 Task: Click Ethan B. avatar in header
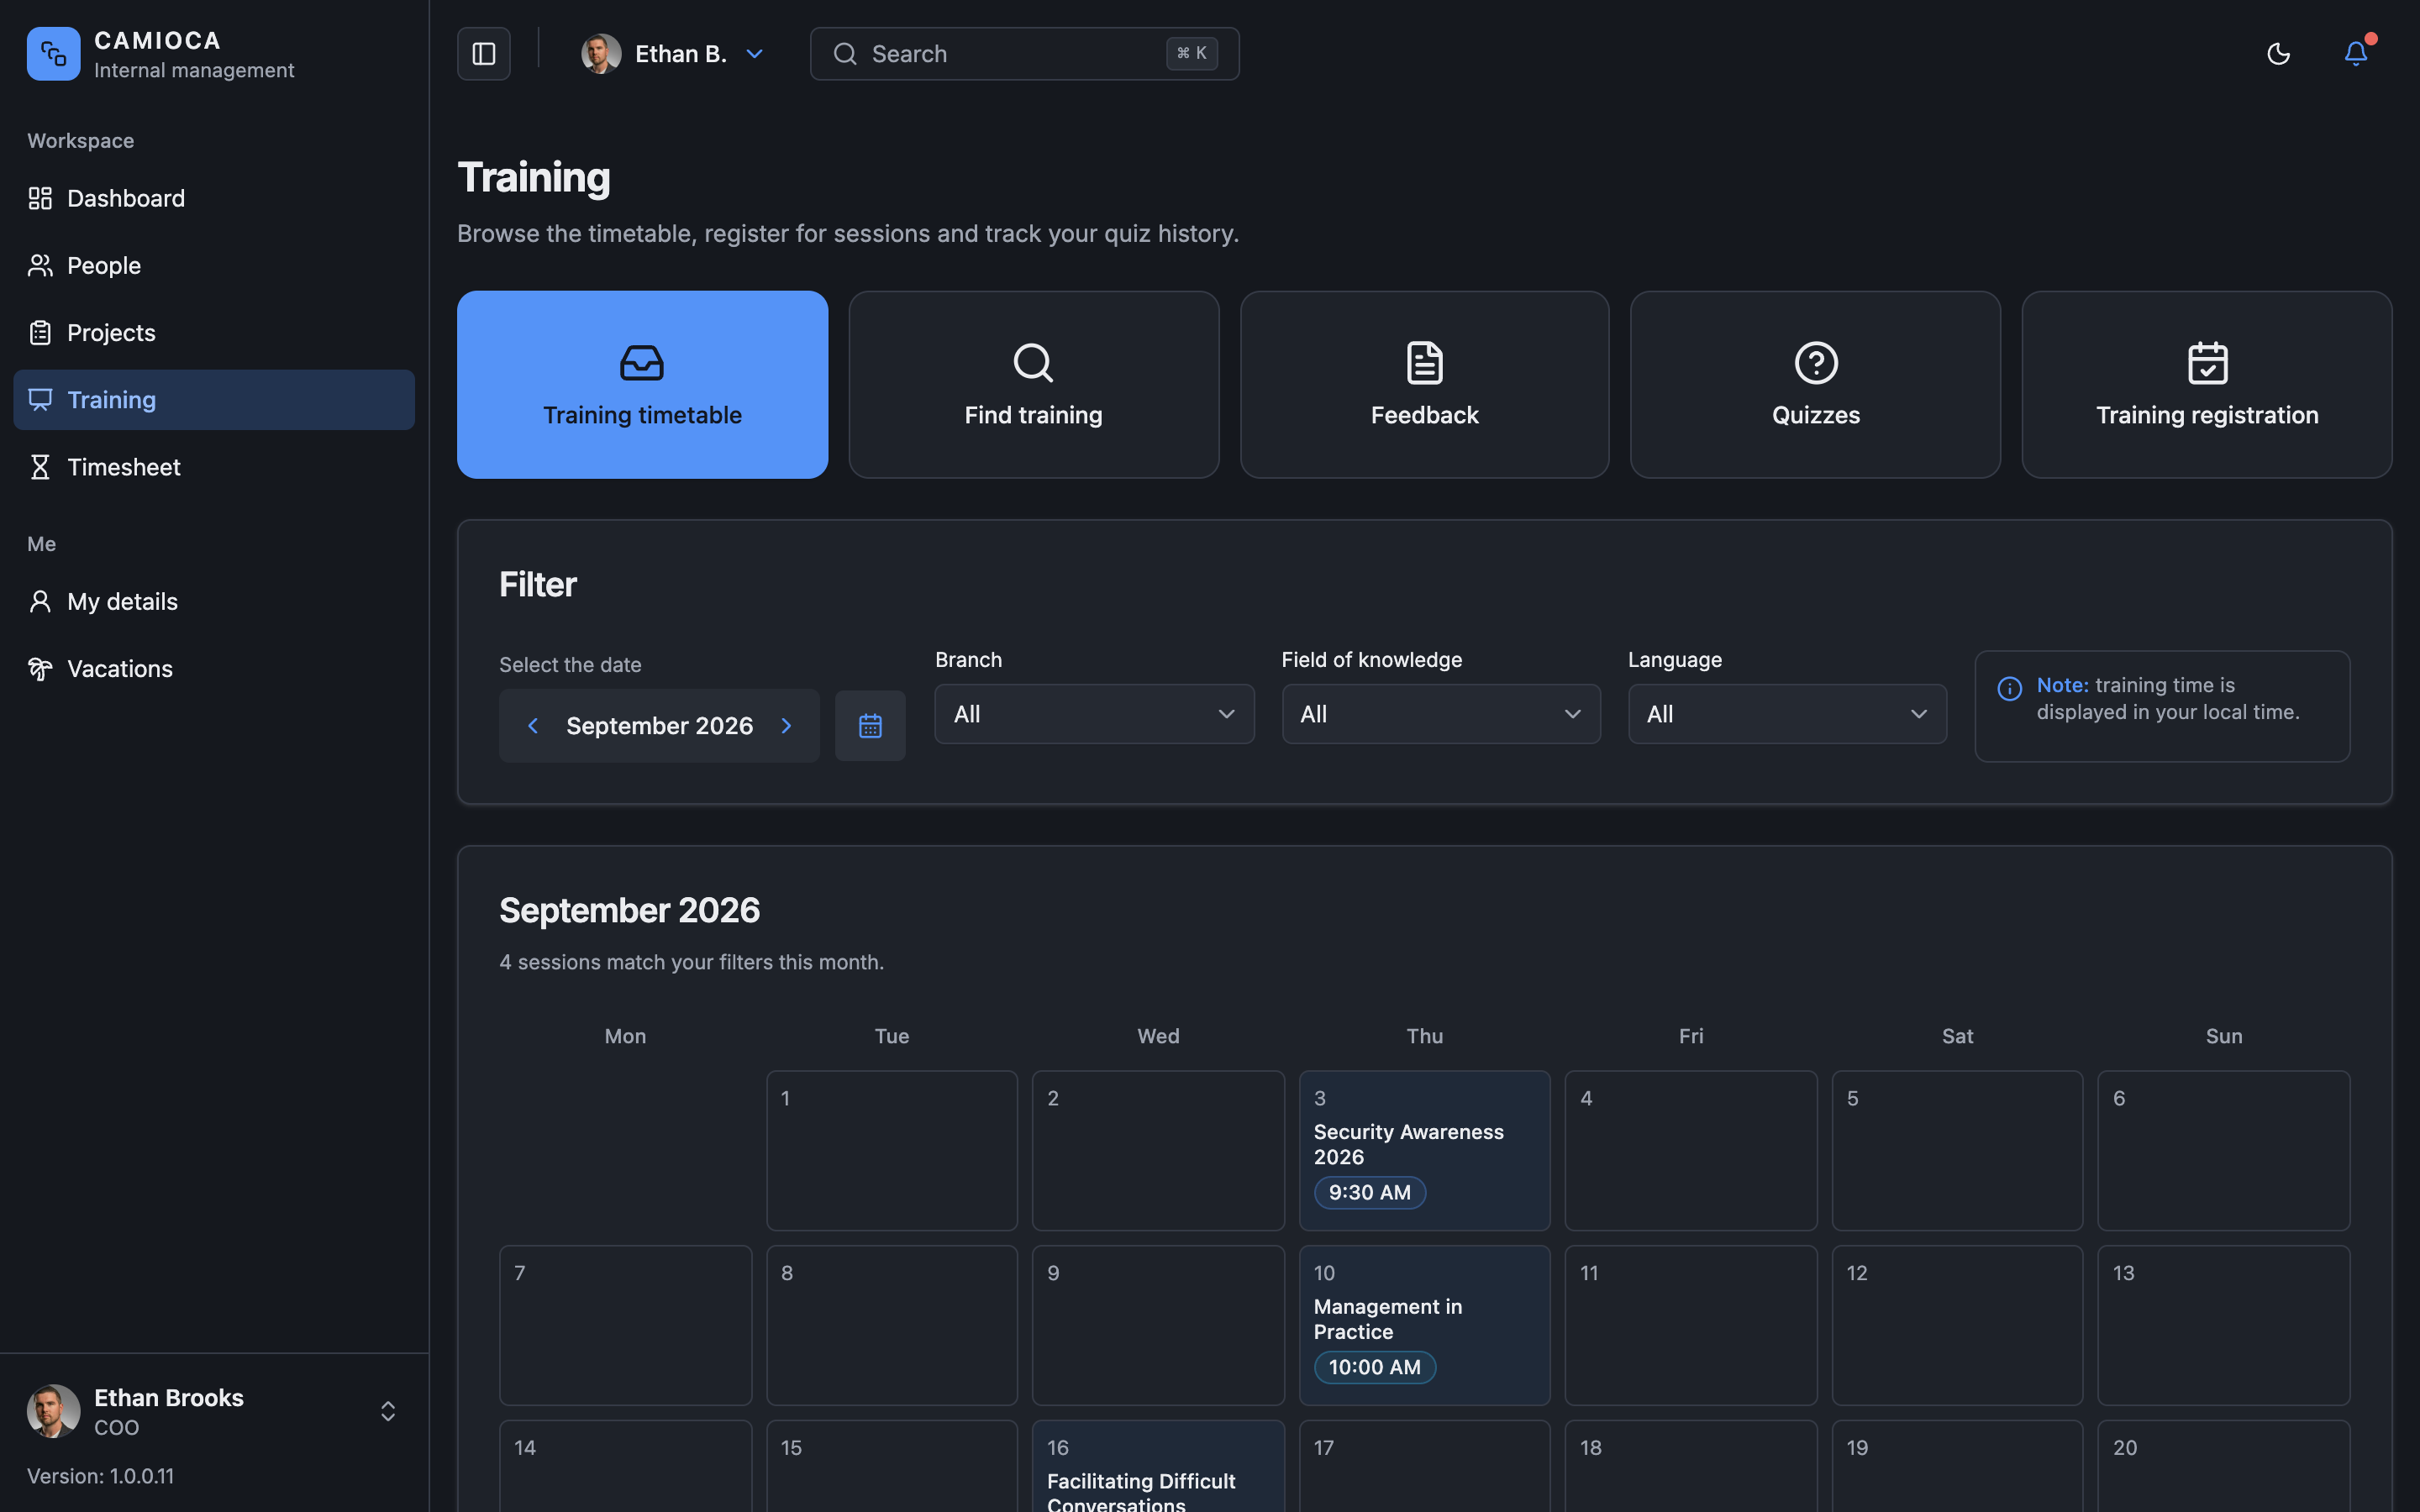[x=601, y=54]
